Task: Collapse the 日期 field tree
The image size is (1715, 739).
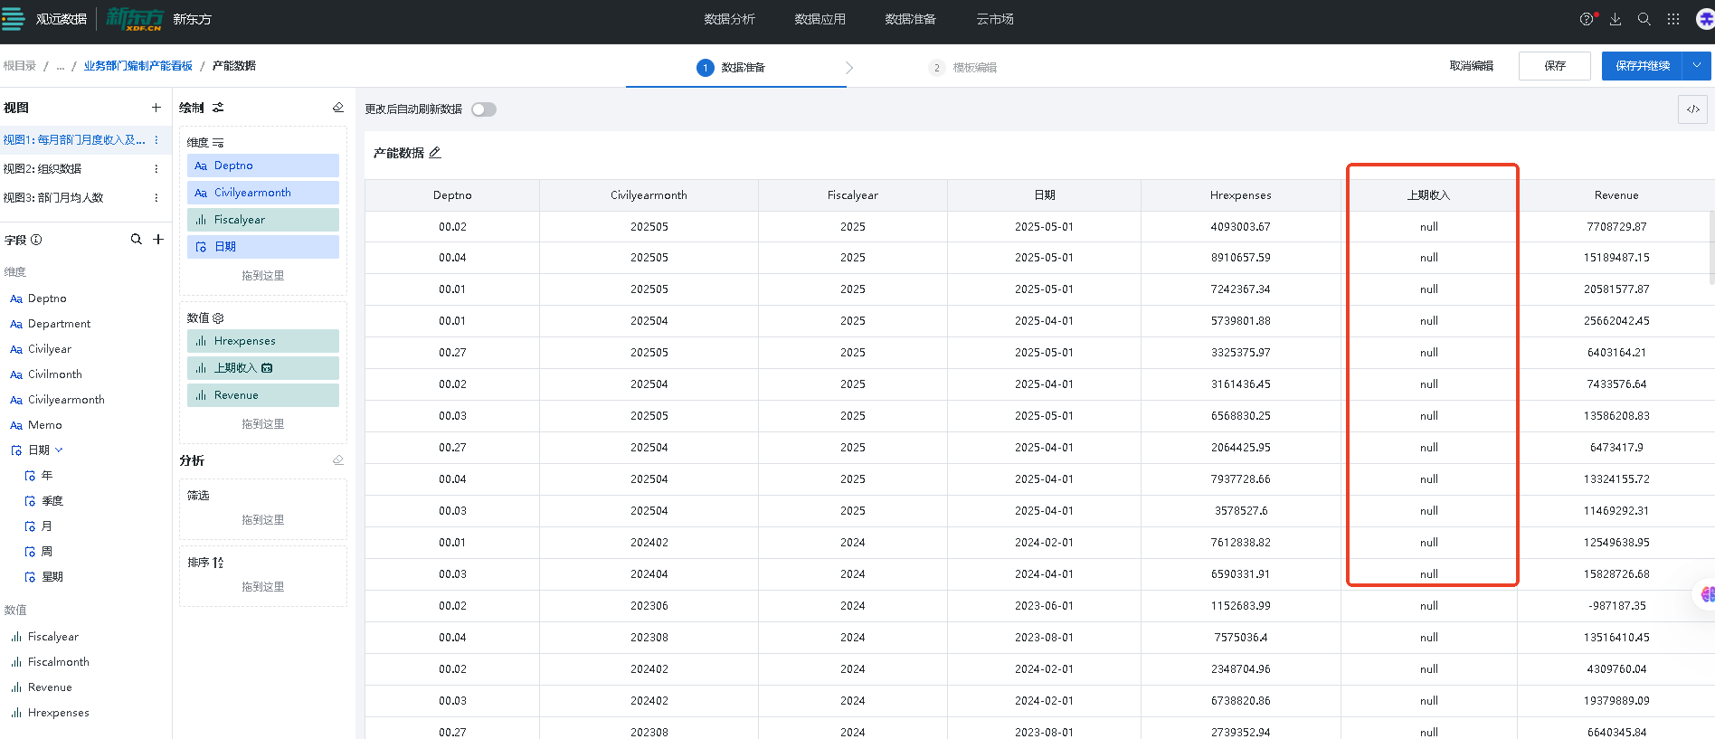Action: (x=60, y=450)
